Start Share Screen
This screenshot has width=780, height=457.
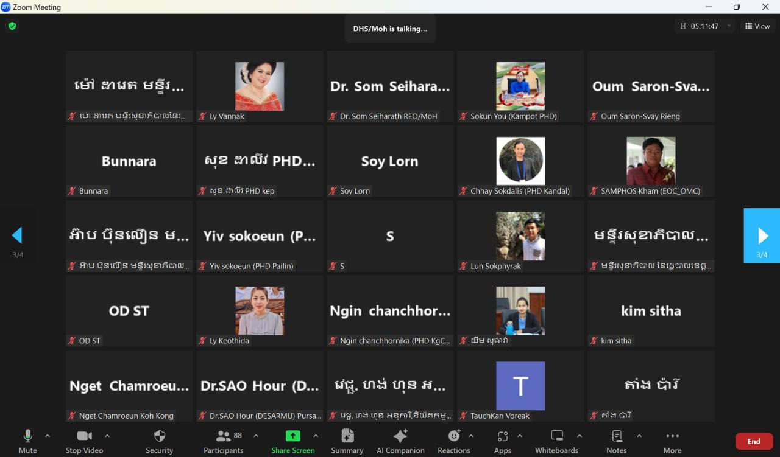coord(293,441)
